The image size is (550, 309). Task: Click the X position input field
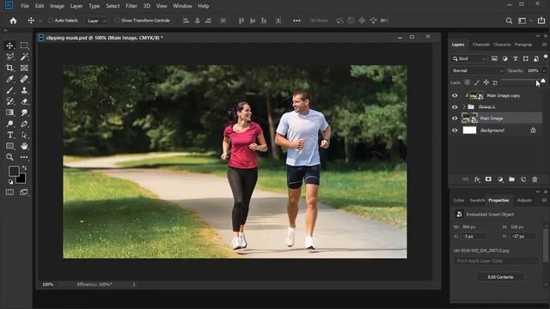point(475,237)
